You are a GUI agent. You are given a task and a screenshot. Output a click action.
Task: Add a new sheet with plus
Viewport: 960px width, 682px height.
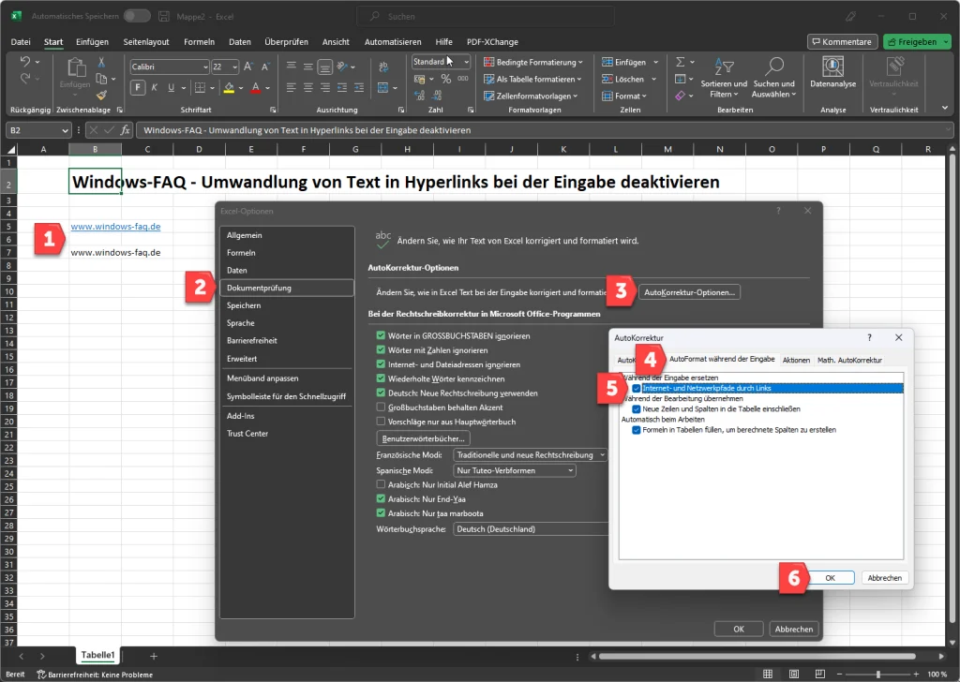154,656
